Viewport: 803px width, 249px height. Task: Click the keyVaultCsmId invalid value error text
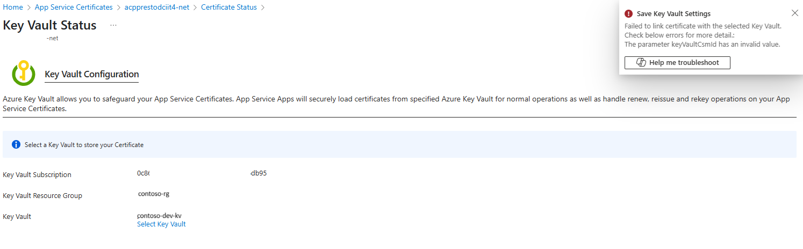(702, 45)
